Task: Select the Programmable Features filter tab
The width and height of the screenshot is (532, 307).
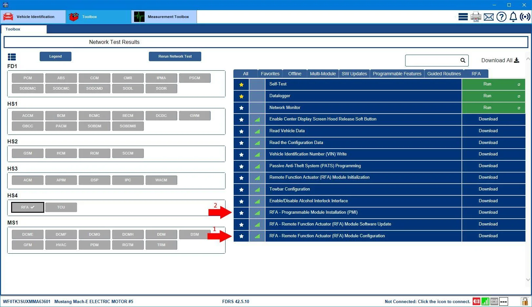Action: pos(397,74)
